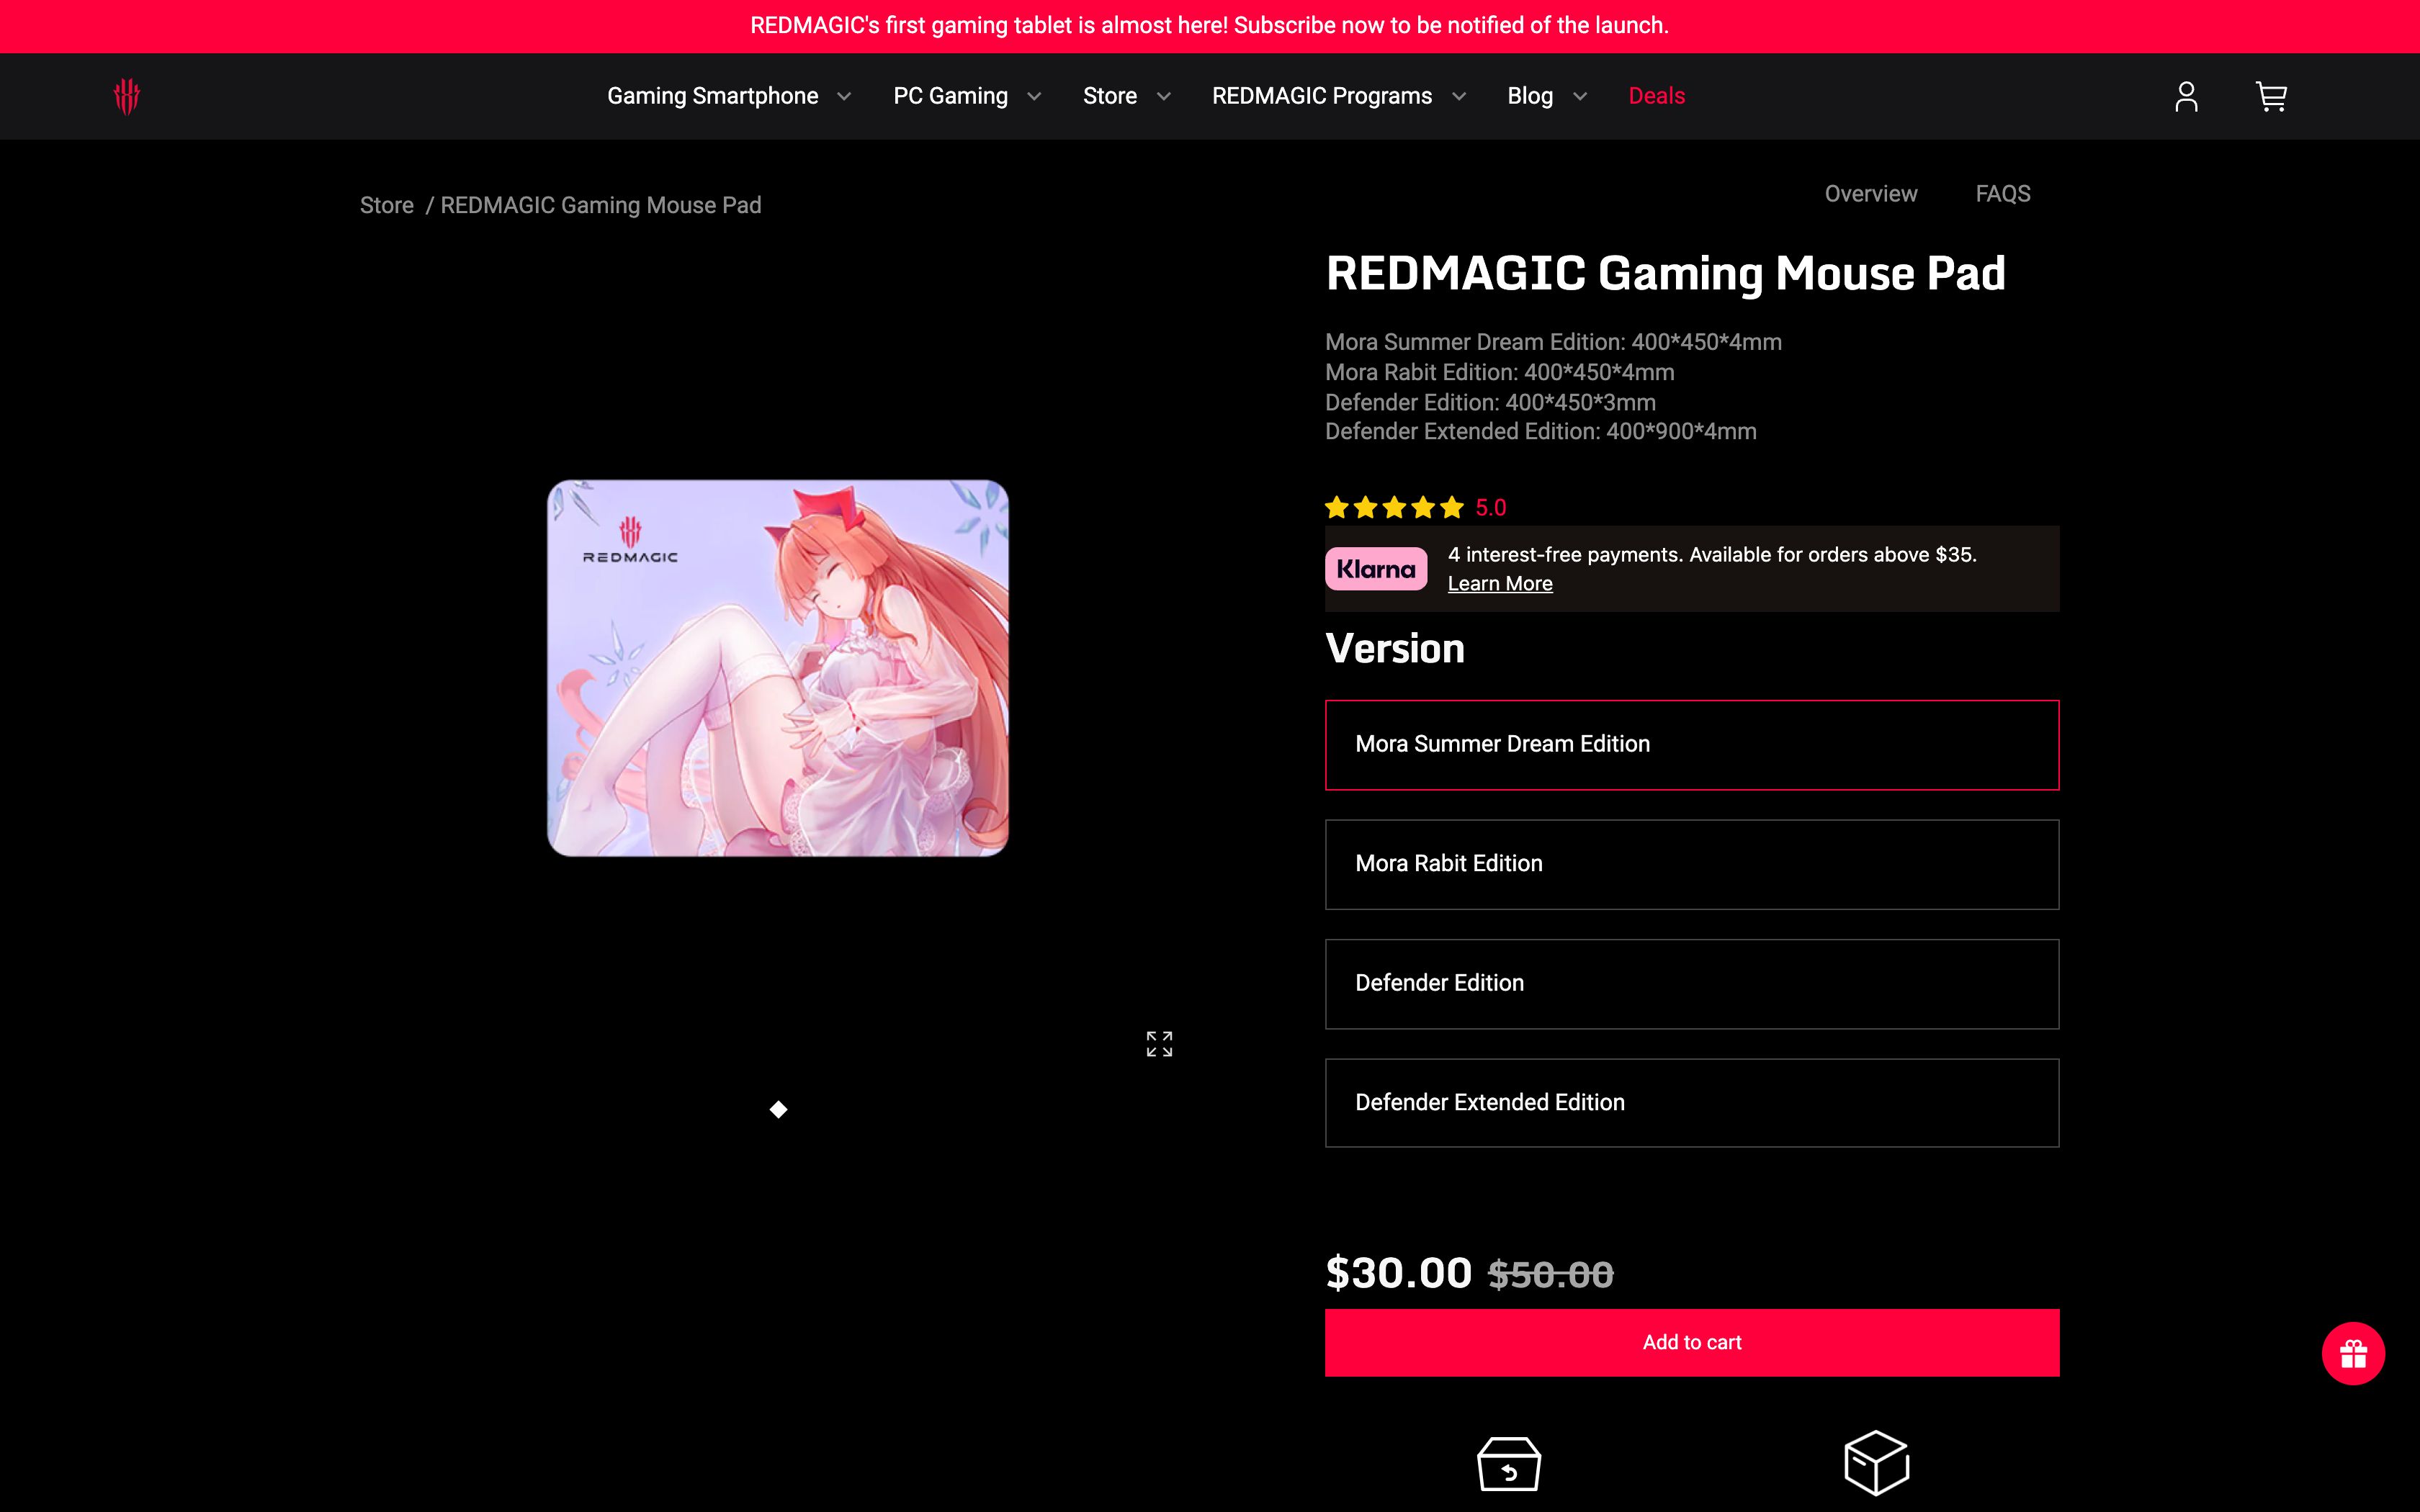Select the Defender Edition version
The width and height of the screenshot is (2420, 1512).
pos(1691,983)
